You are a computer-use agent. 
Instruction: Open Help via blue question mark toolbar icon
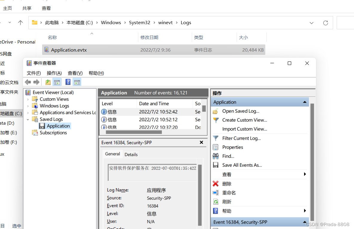tap(68, 82)
